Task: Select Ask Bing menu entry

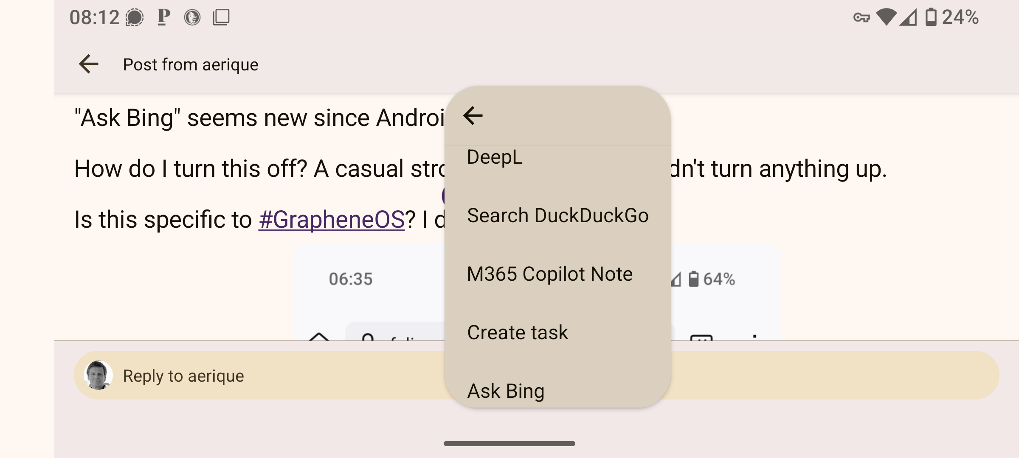Action: 557,391
